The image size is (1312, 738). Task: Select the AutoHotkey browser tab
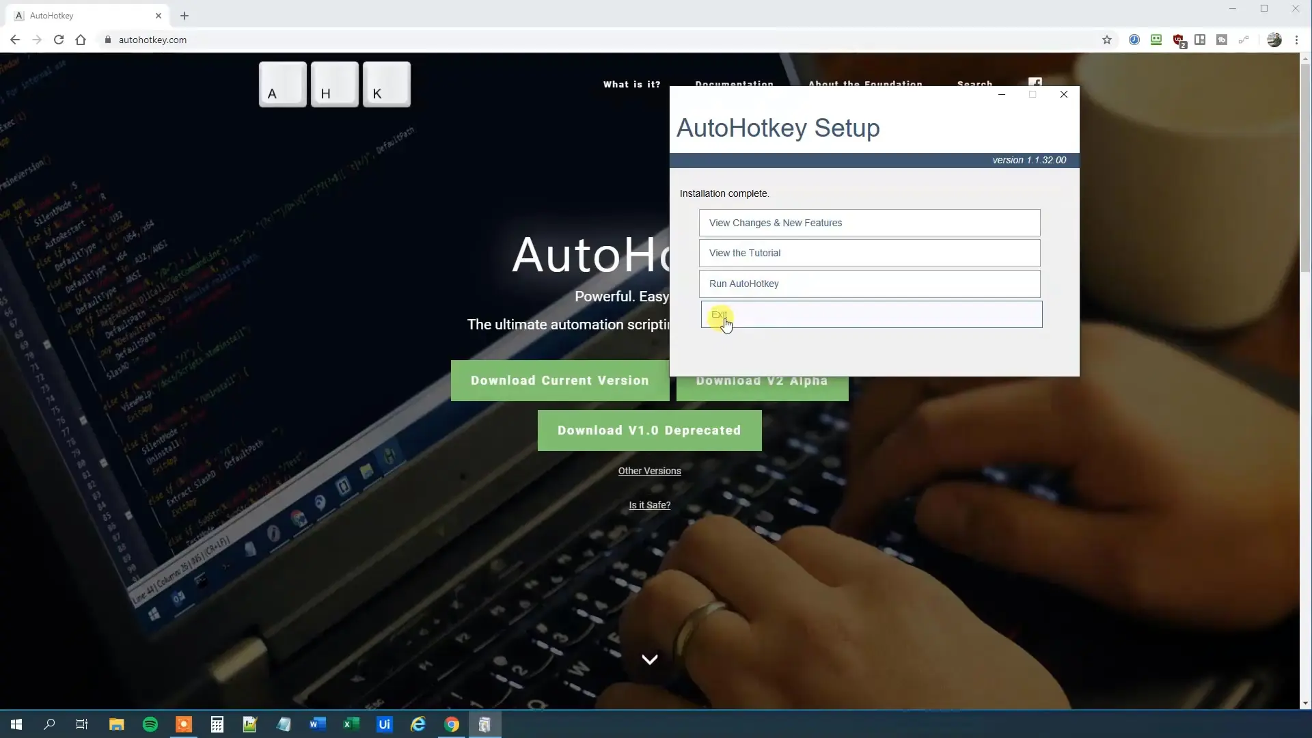tap(85, 16)
